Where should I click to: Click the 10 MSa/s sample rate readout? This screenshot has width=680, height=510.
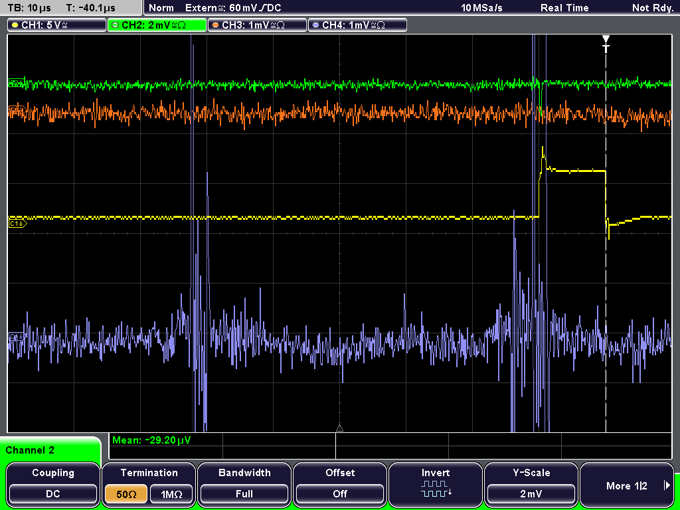(481, 7)
